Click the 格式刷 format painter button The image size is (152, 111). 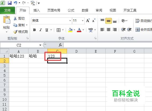click(x=21, y=32)
